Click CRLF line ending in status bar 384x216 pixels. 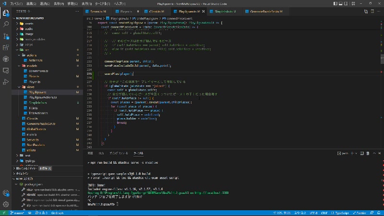tap(324, 213)
